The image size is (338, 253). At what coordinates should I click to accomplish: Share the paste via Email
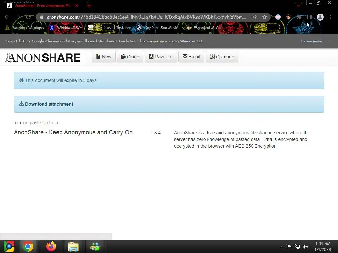[x=191, y=57]
